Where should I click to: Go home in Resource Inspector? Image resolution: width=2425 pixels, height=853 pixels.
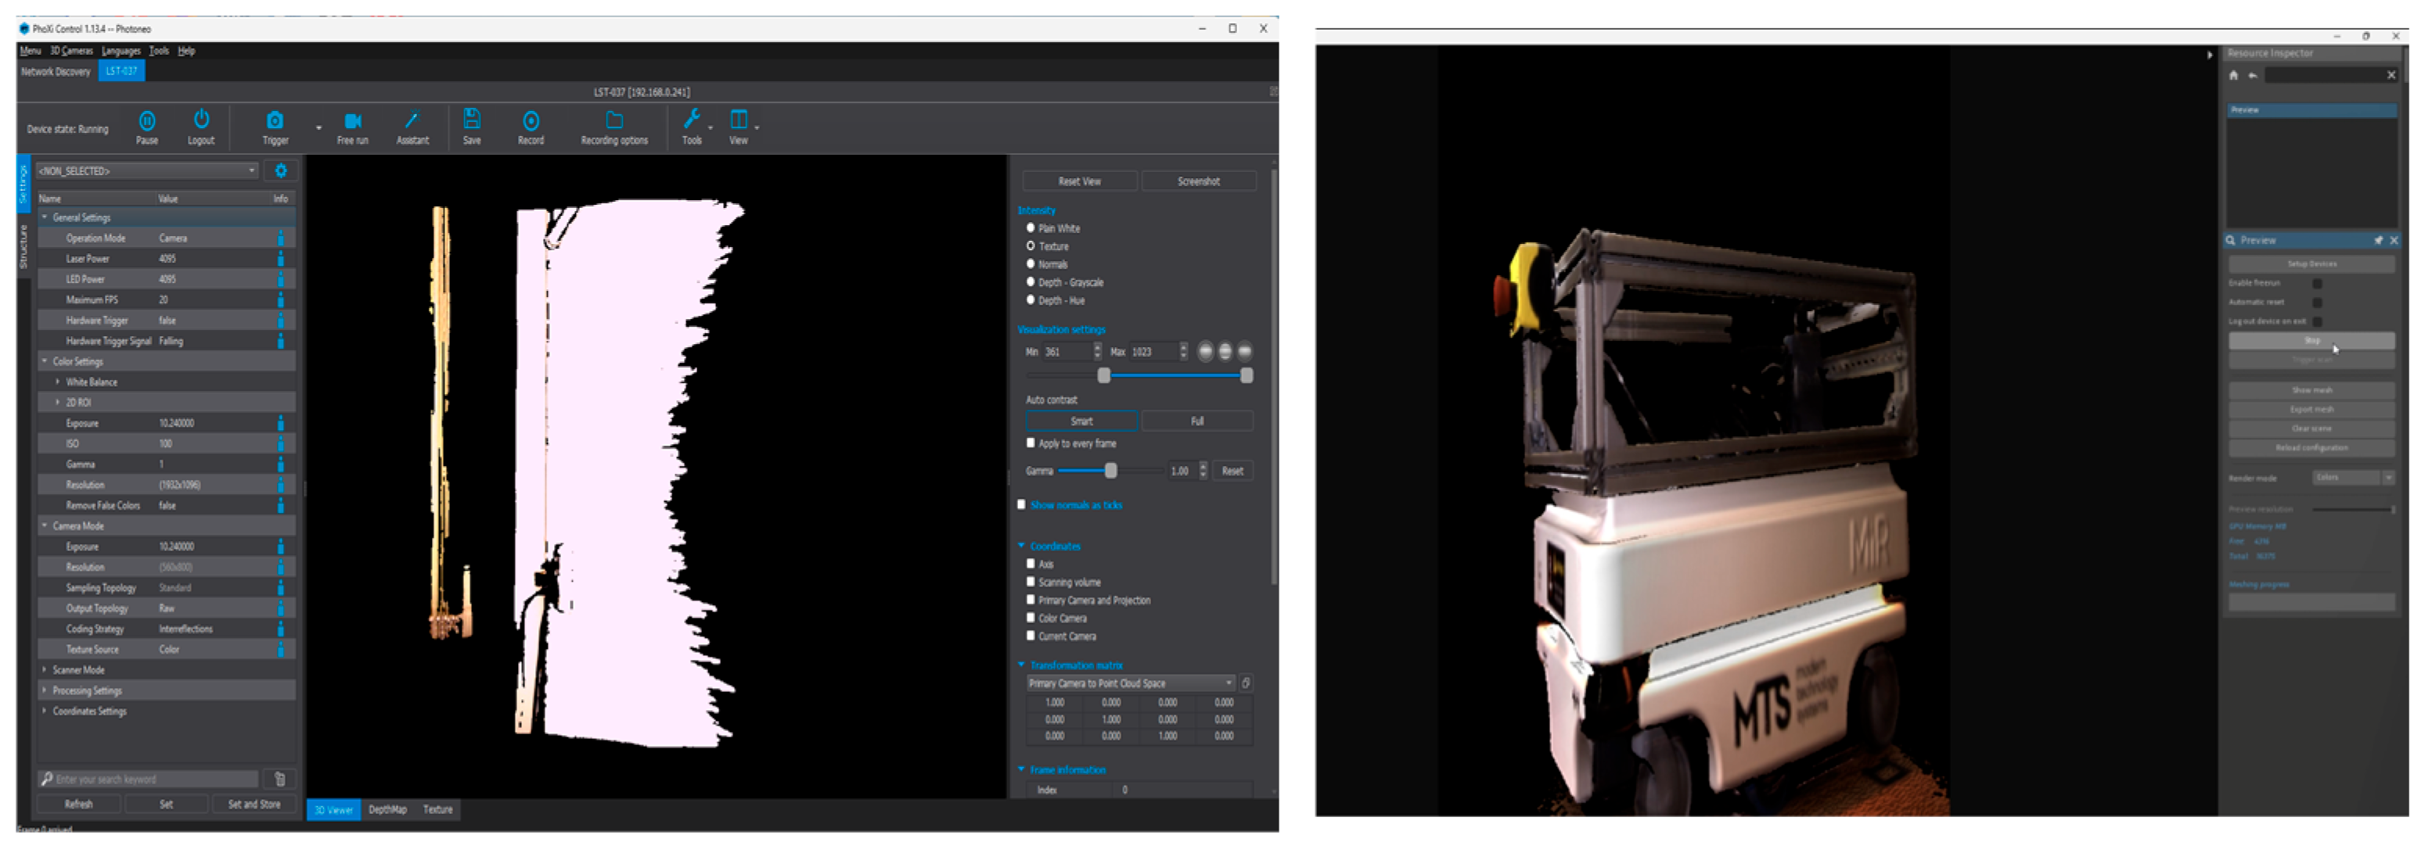[x=2233, y=75]
